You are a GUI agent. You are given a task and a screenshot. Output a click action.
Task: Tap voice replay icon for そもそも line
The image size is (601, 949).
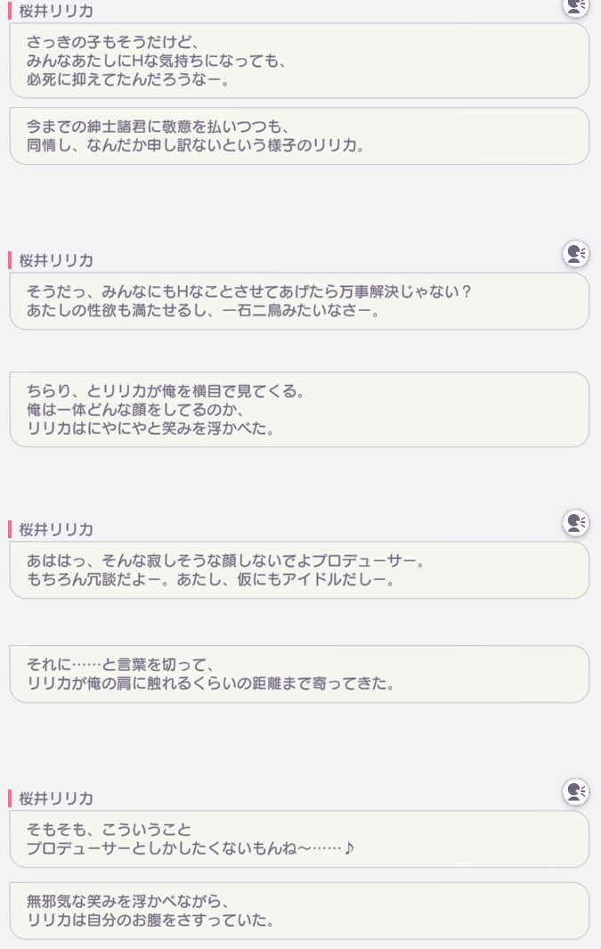point(575,791)
